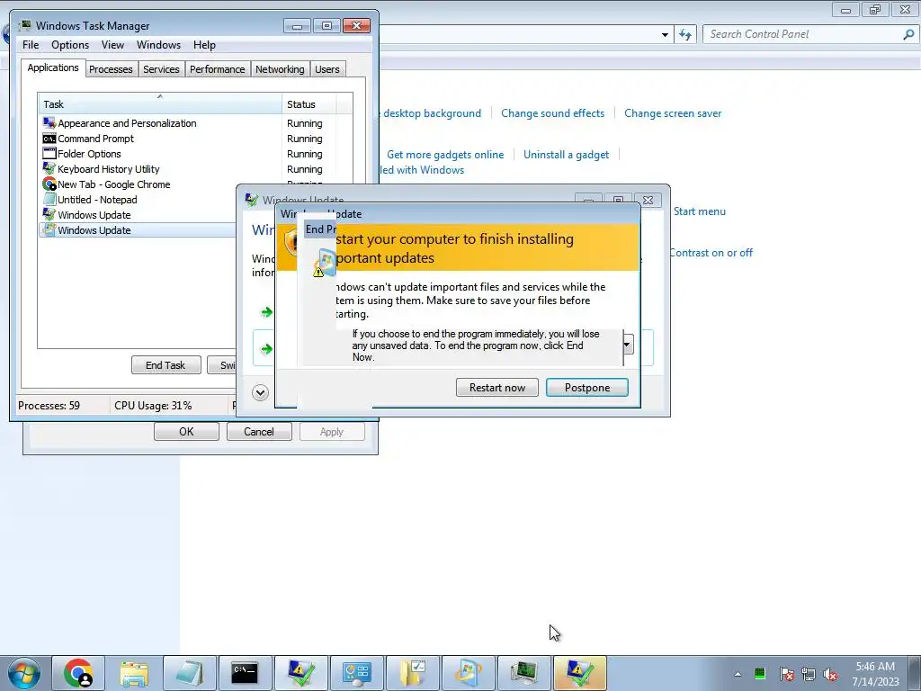
Task: Click the End Task button
Action: pyautogui.click(x=166, y=365)
